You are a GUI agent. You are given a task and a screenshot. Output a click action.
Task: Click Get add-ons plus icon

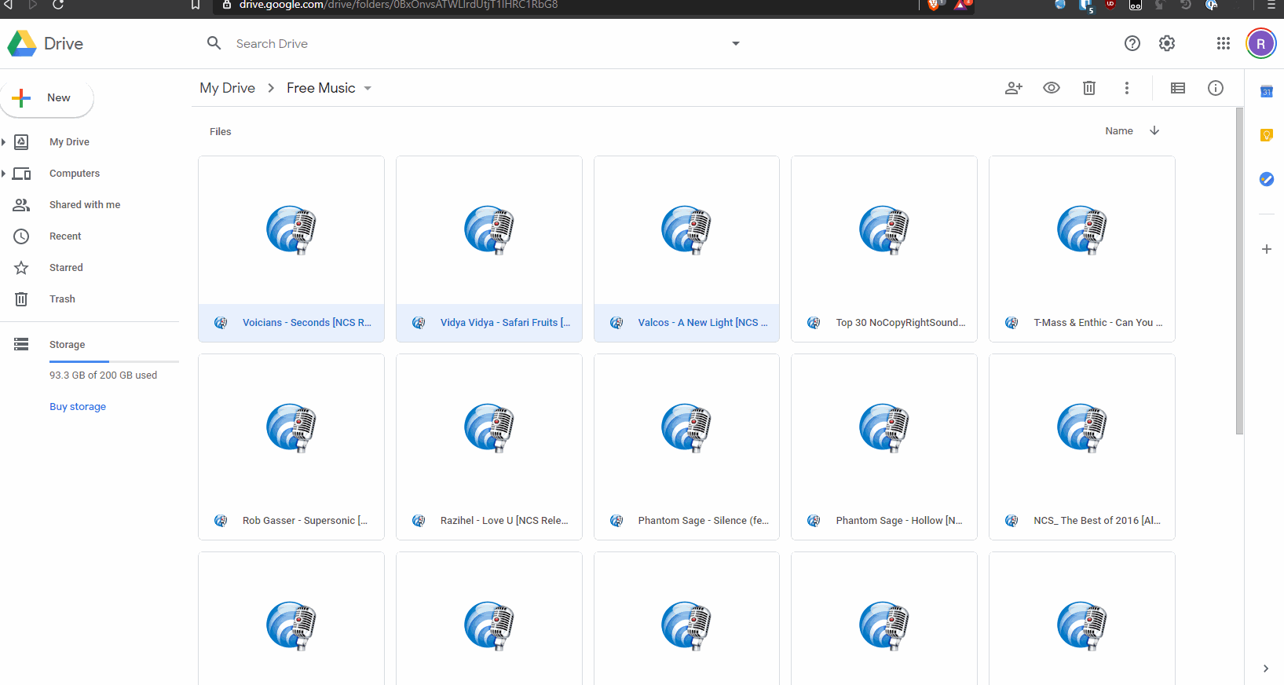tap(1266, 249)
